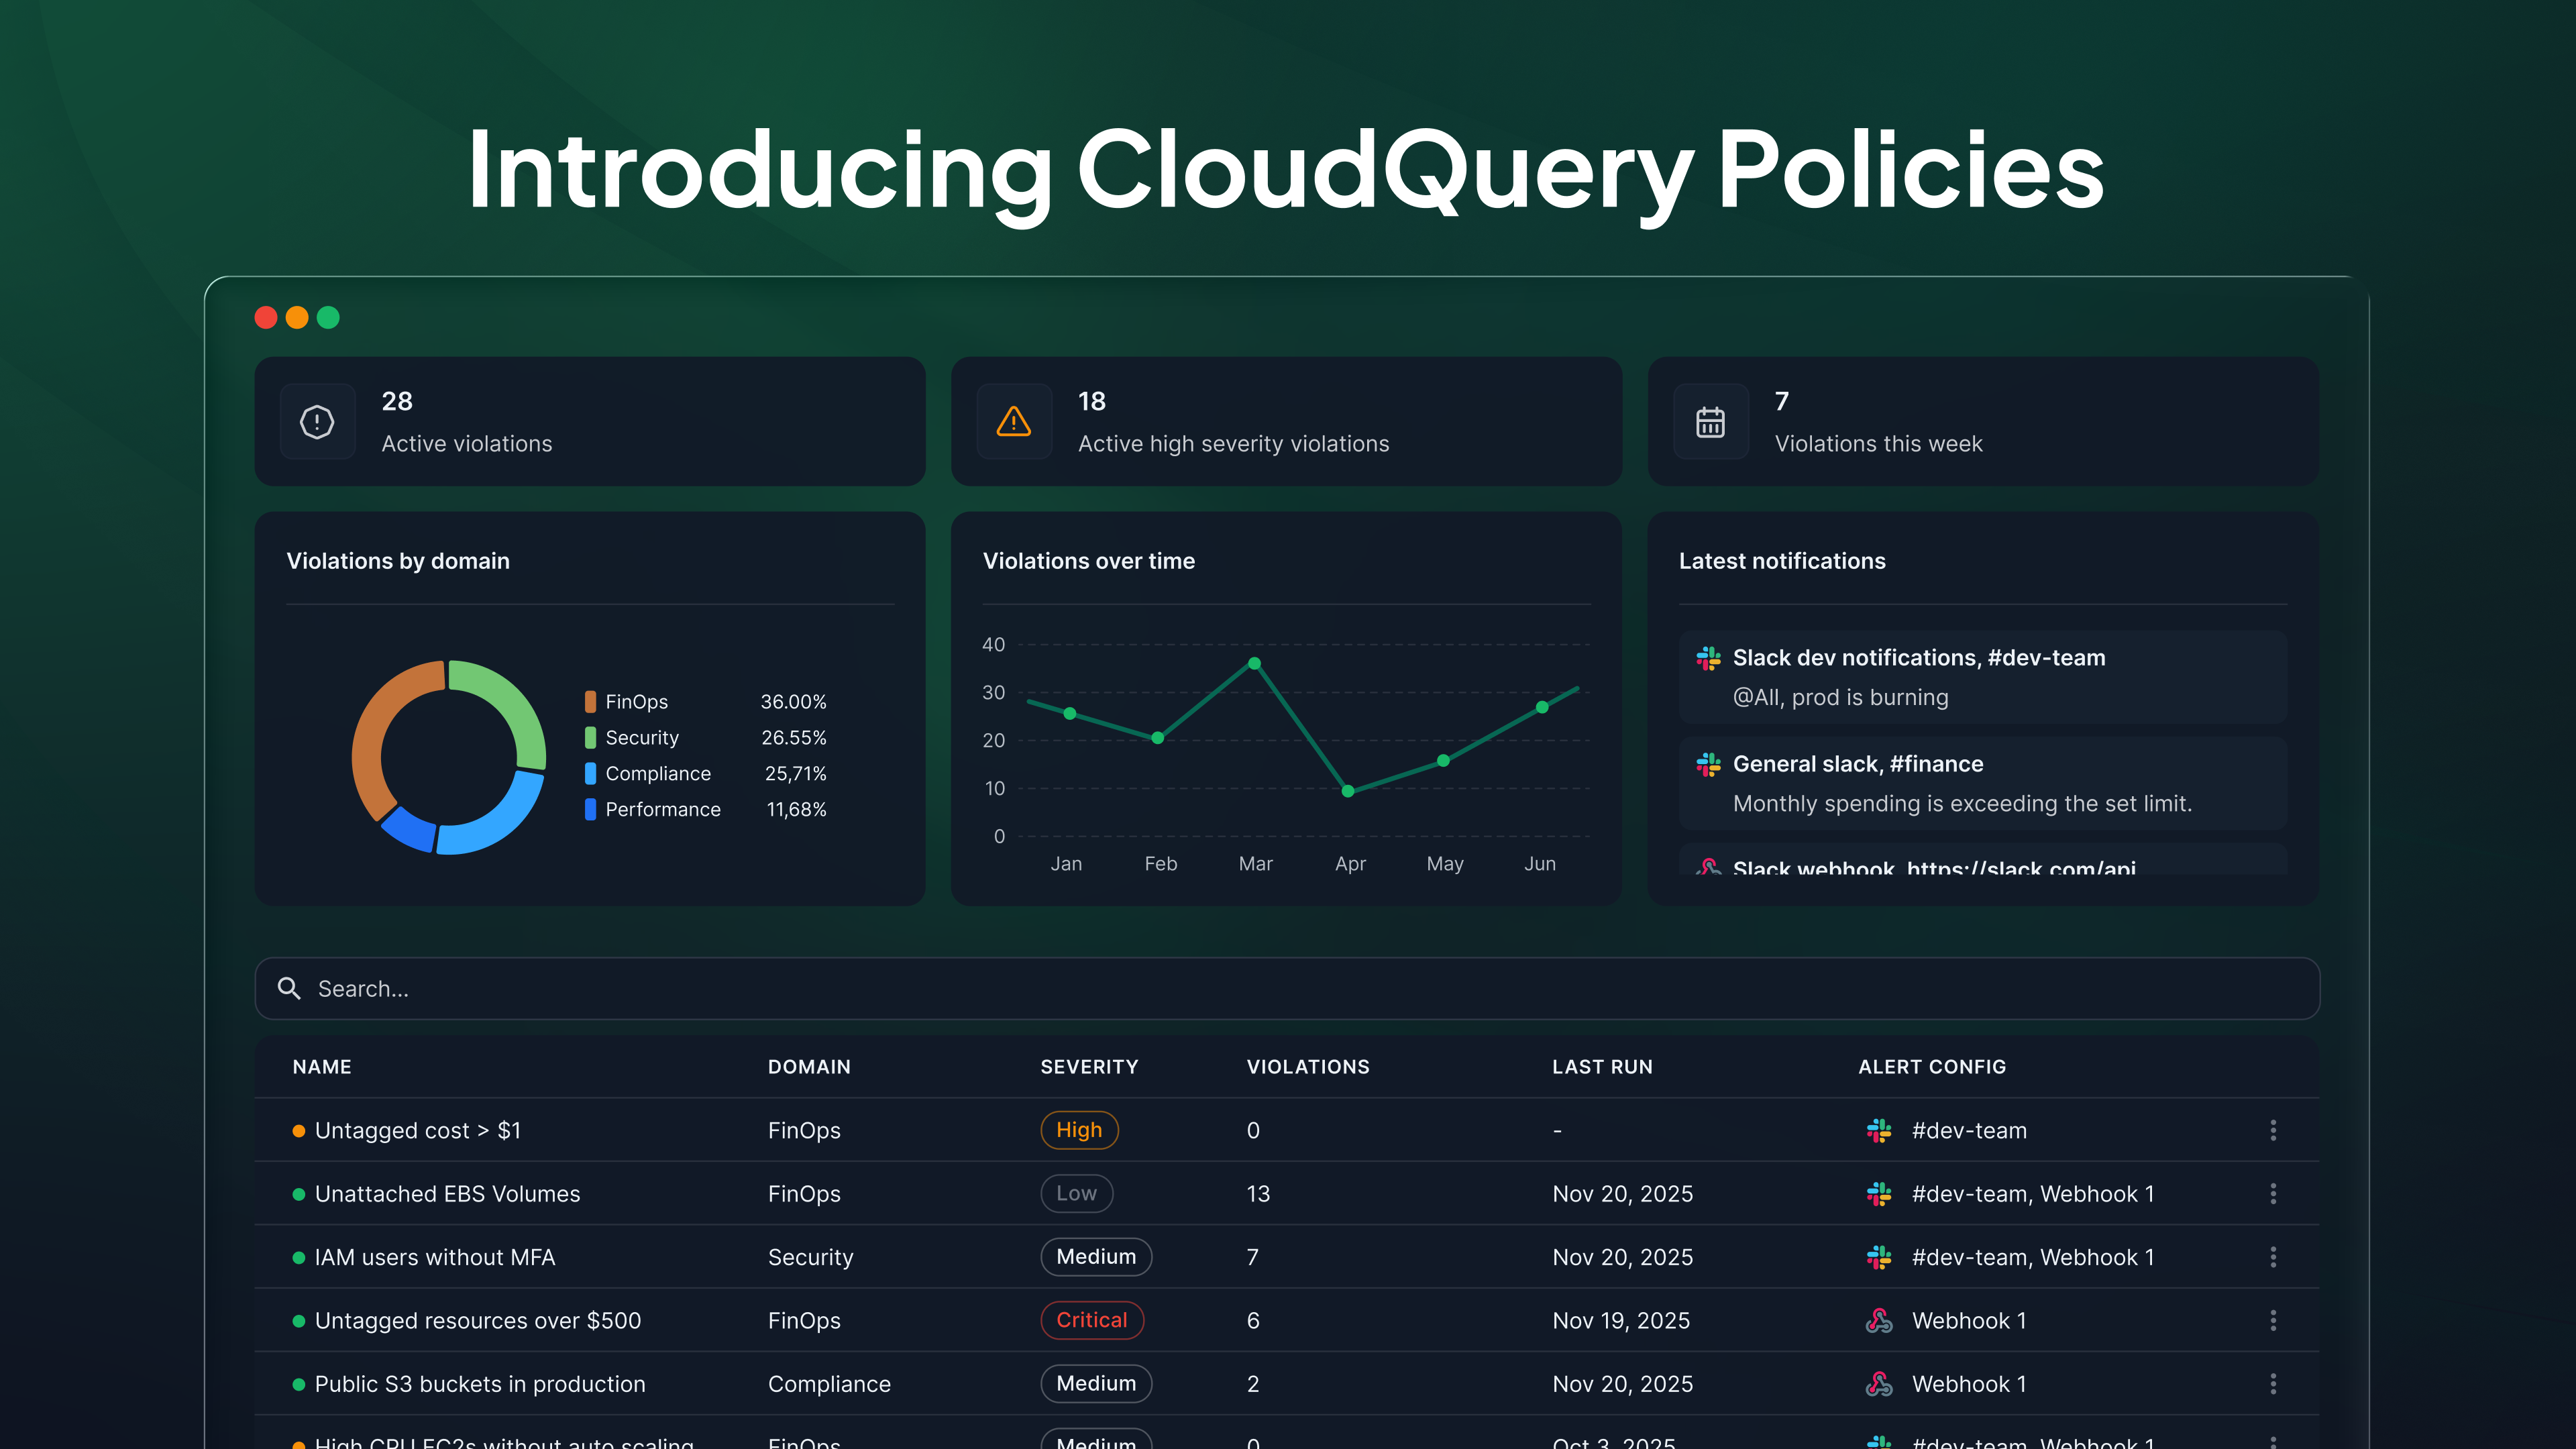Sort by the SEVERITY column header
2576x1449 pixels.
click(1089, 1067)
